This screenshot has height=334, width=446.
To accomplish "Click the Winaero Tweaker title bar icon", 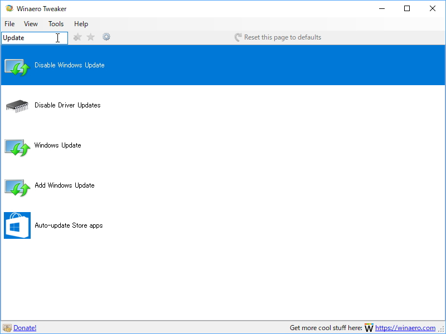I will point(9,8).
